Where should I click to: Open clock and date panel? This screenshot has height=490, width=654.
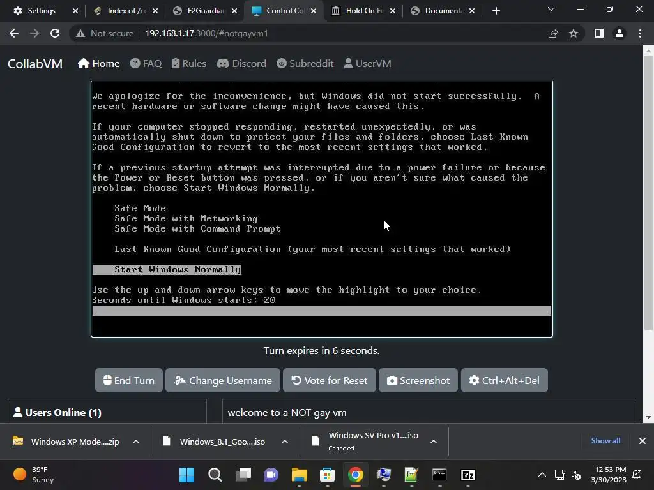click(609, 475)
